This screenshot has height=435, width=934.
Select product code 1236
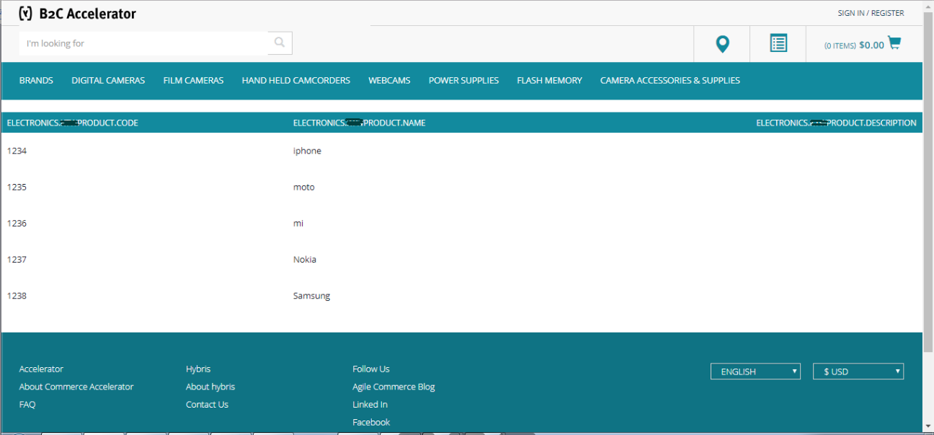(17, 223)
